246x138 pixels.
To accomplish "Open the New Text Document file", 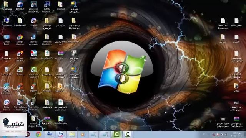I will point(223,23).
